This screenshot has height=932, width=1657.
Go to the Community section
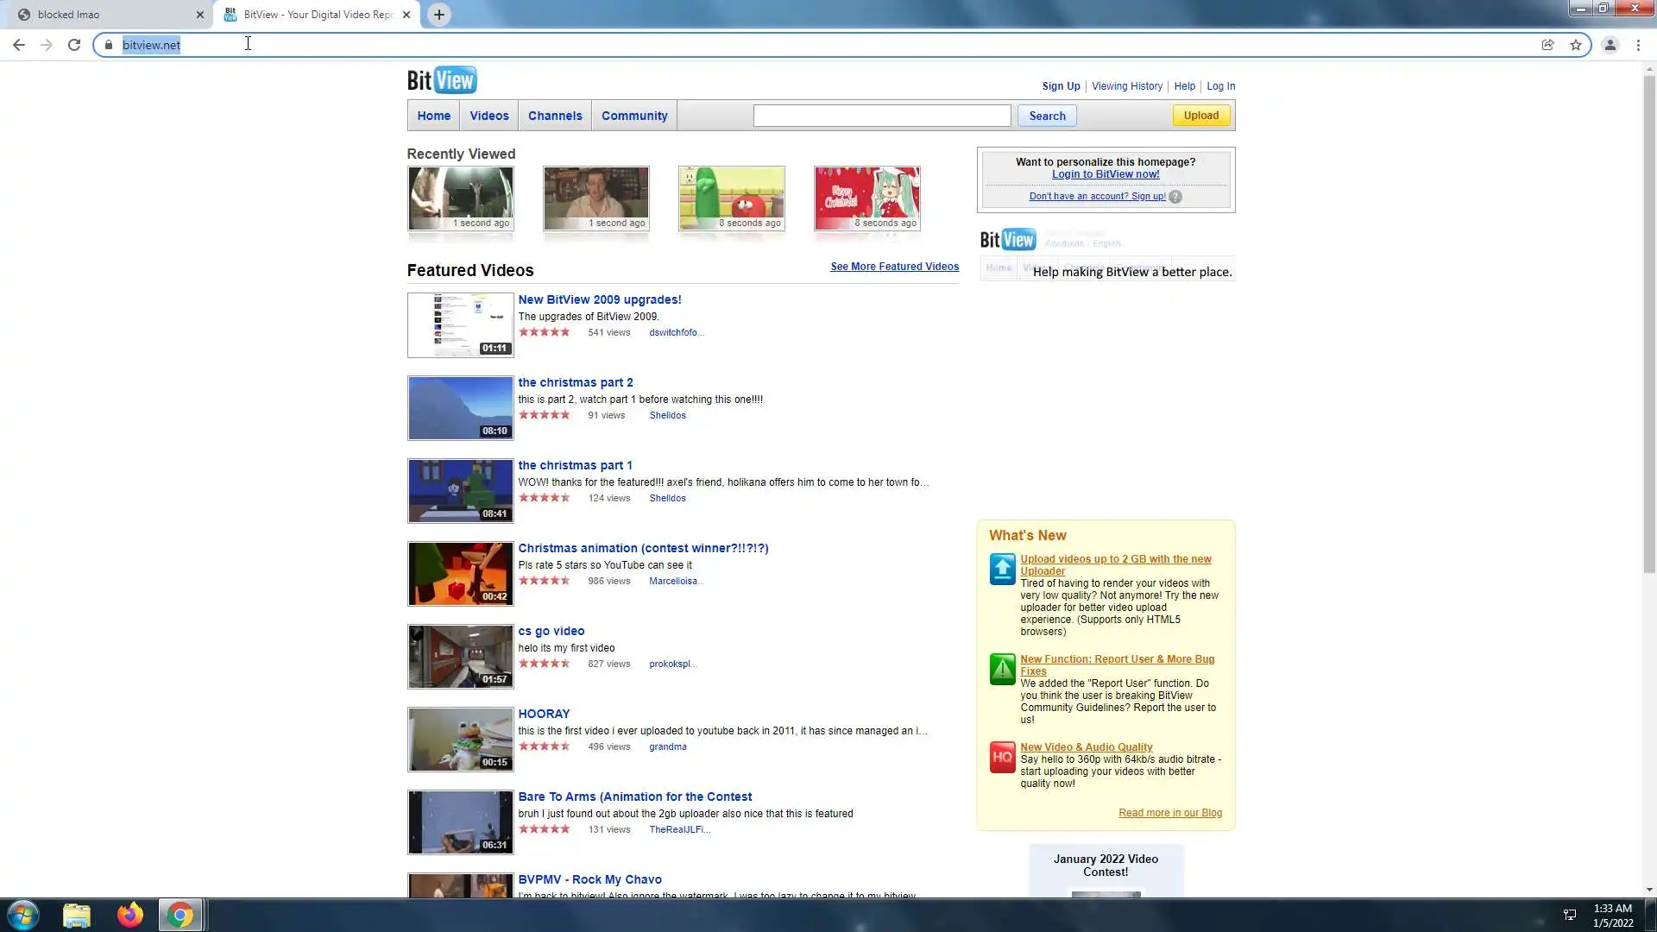pos(634,116)
